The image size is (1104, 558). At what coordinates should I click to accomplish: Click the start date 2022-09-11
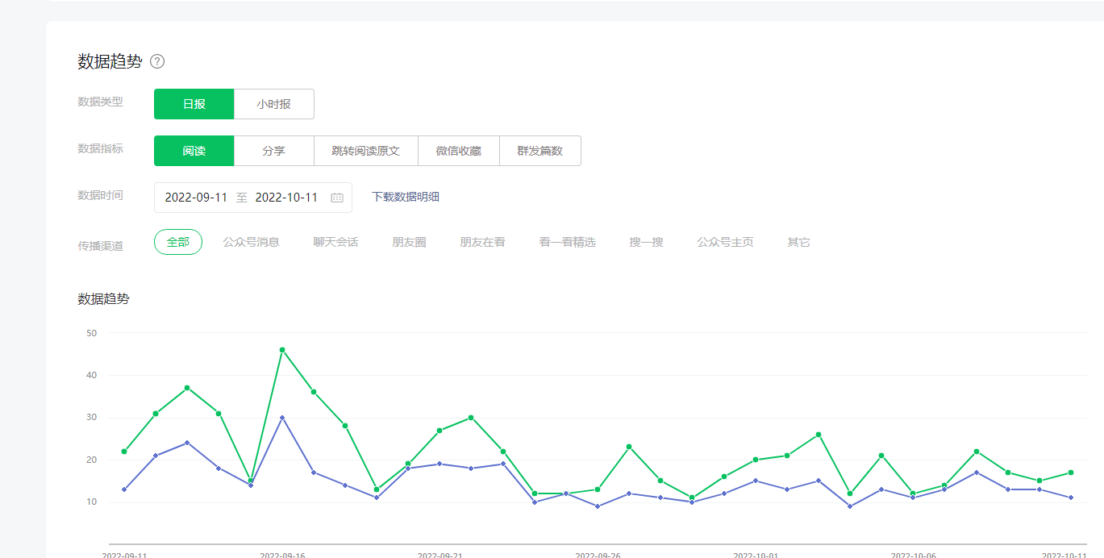point(196,198)
